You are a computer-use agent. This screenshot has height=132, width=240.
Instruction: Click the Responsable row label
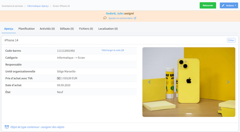click(13, 64)
